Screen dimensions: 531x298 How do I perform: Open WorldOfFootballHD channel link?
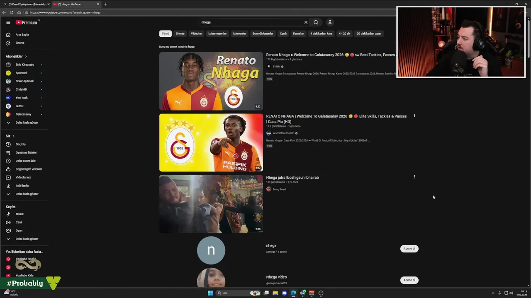tap(283, 133)
